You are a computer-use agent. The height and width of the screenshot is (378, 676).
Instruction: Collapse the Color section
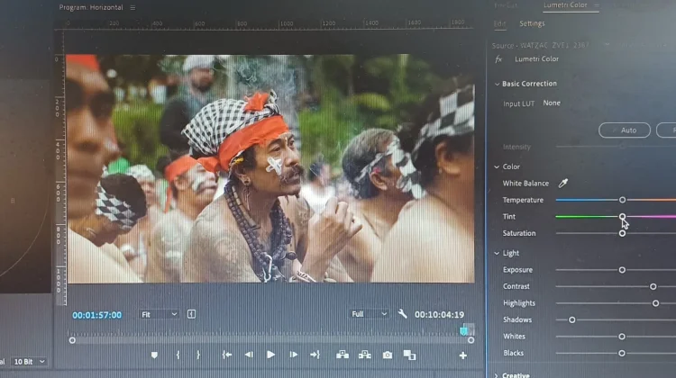pos(497,167)
